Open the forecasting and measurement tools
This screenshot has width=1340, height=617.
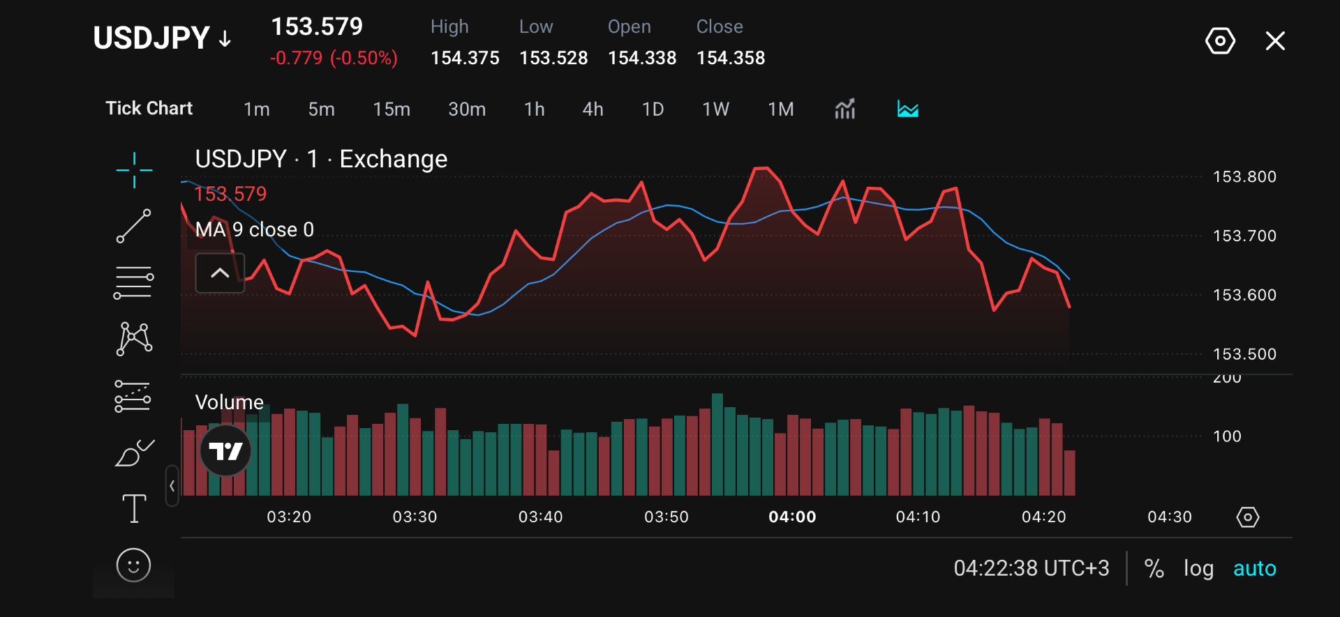pos(133,396)
